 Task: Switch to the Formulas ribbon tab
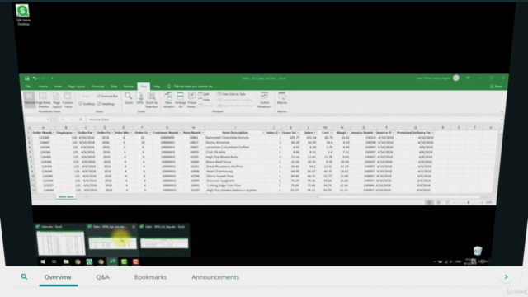tap(98, 87)
